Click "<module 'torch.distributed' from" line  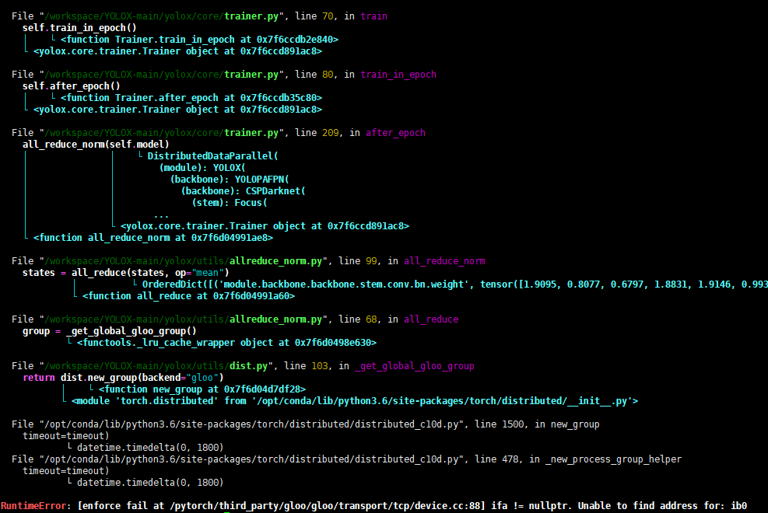tap(355, 401)
